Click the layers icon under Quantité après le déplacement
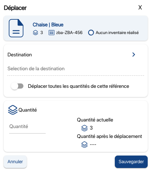Screen dimensions: 151x172 tap(84, 145)
